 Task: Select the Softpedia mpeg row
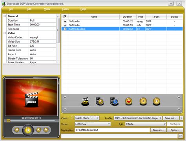(122, 21)
